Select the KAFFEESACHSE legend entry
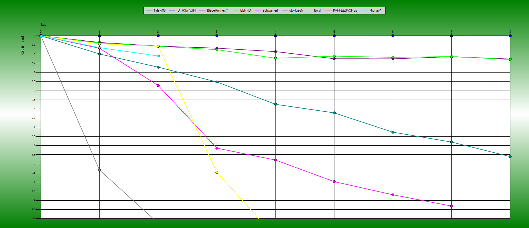This screenshot has height=228, width=529. [x=345, y=10]
